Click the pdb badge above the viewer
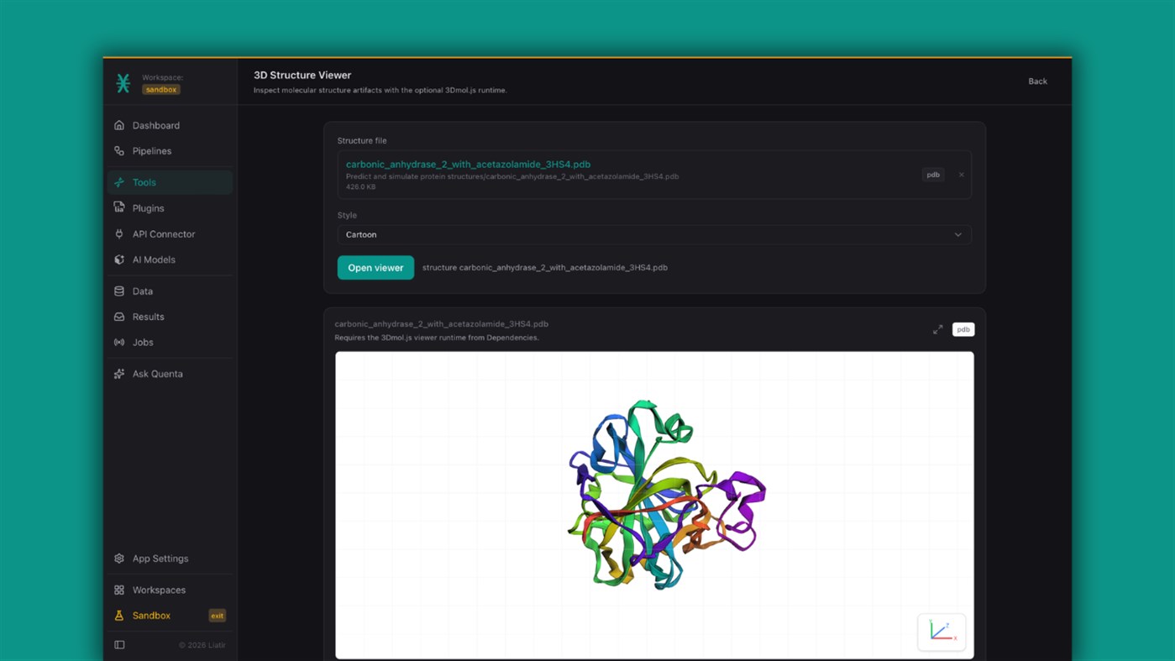Screen dimensions: 1175x661 point(963,330)
